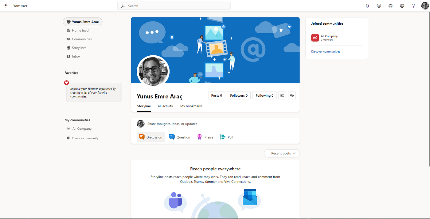Click the Discussion post type icon
430x219 pixels.
pyautogui.click(x=141, y=137)
